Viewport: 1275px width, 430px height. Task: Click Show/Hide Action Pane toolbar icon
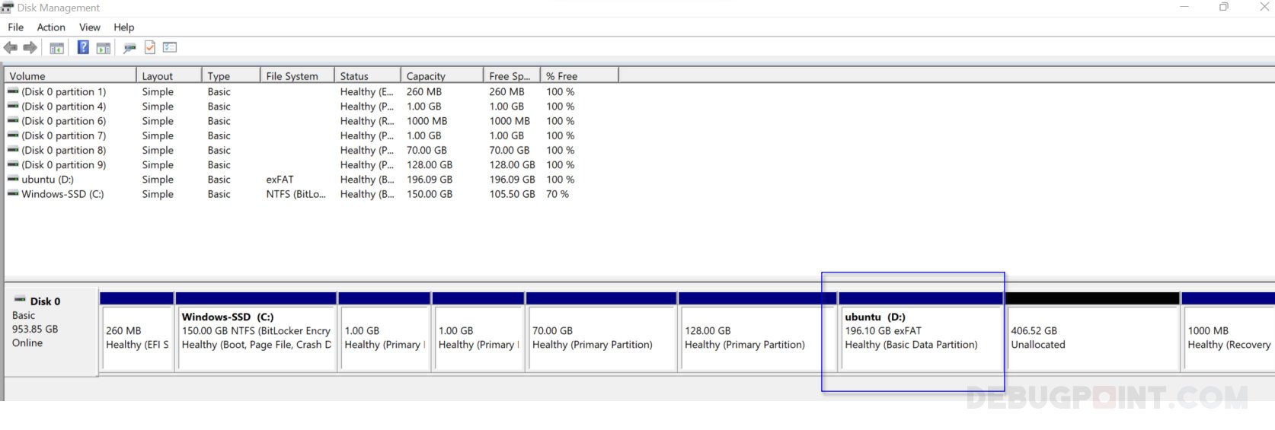pyautogui.click(x=104, y=48)
